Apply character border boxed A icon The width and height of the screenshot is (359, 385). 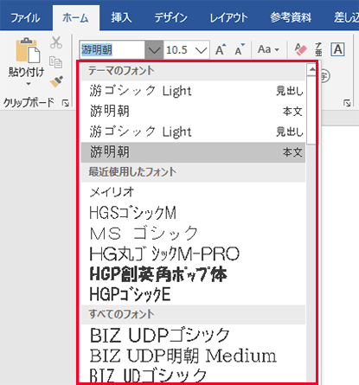tap(337, 49)
